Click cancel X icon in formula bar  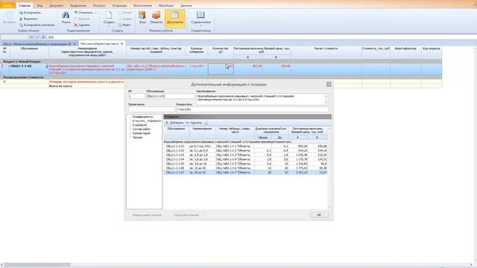[x=31, y=37]
